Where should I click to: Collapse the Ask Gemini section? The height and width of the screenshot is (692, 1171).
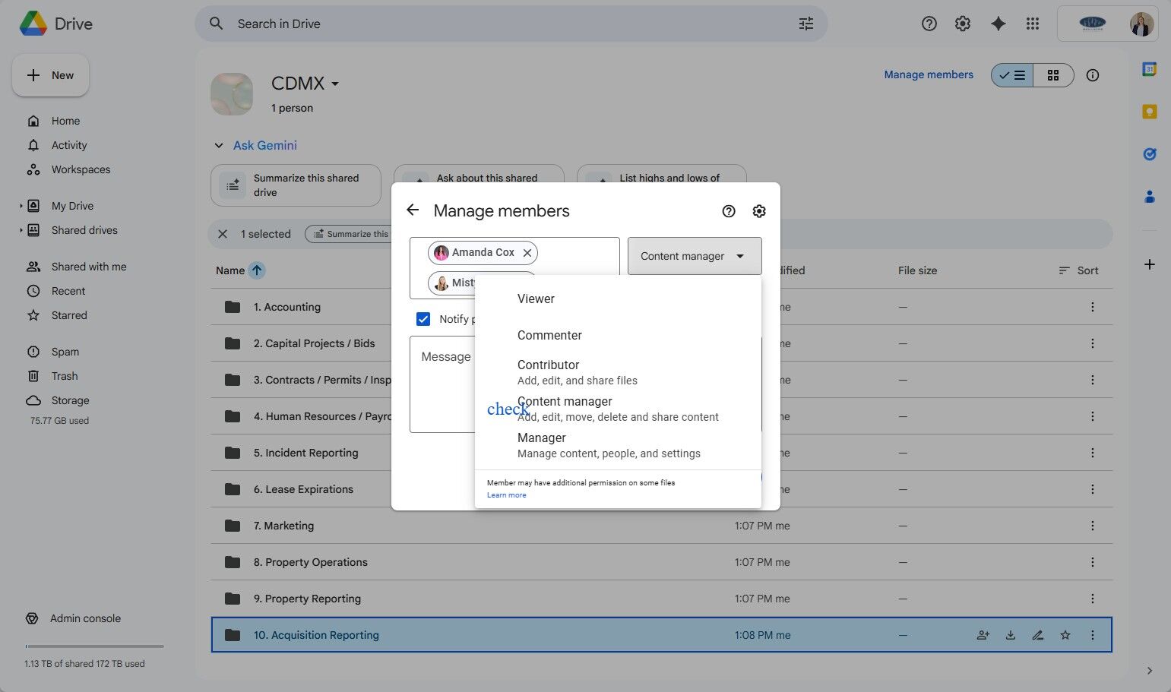tap(219, 145)
